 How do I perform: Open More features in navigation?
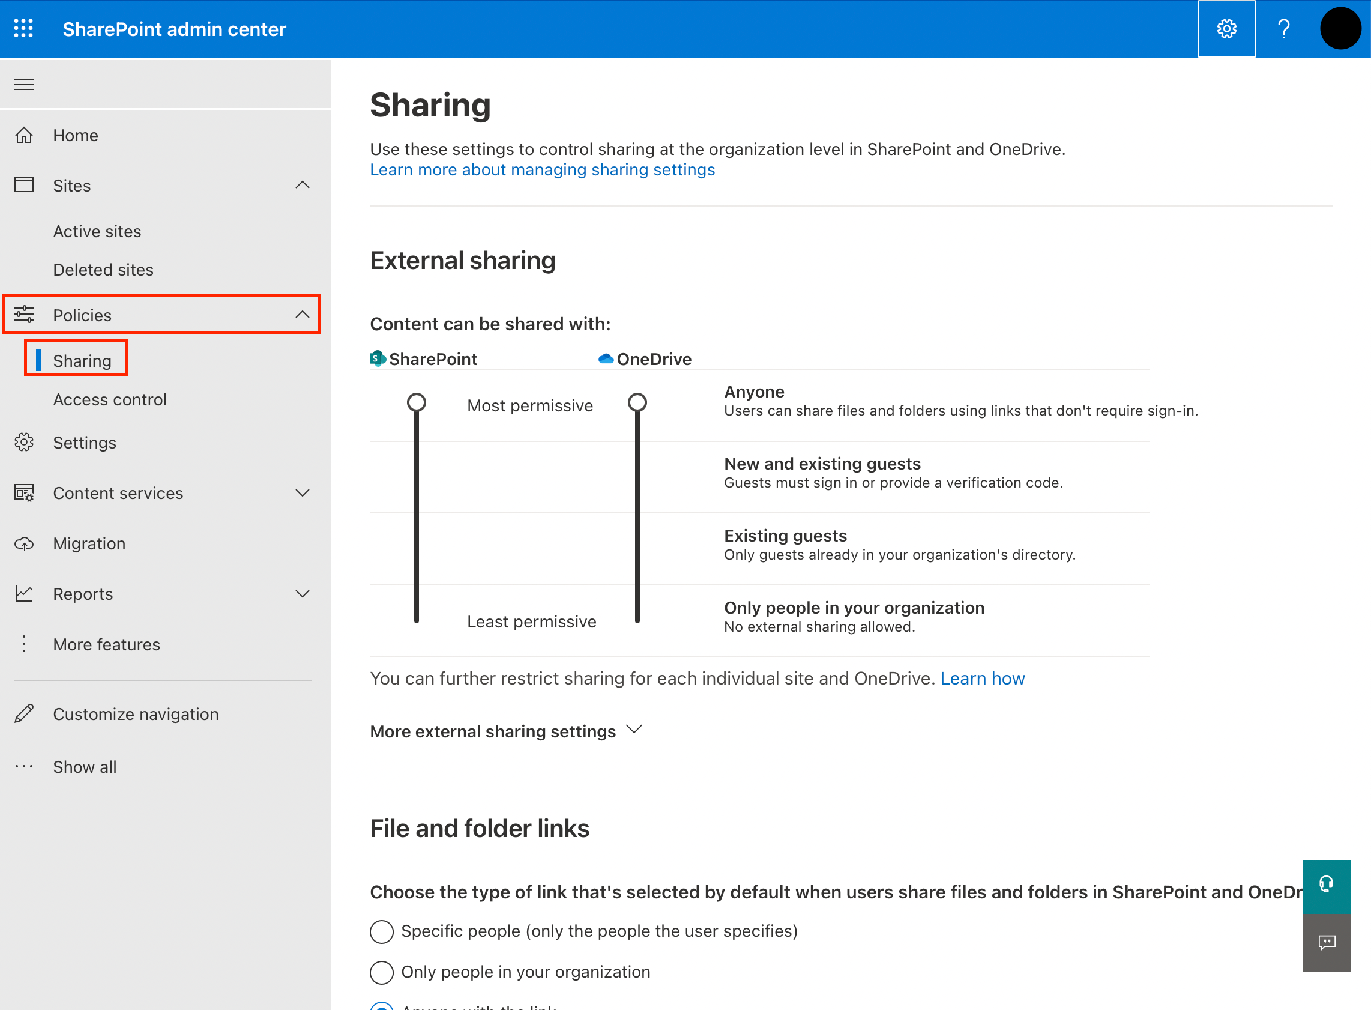[x=106, y=644]
